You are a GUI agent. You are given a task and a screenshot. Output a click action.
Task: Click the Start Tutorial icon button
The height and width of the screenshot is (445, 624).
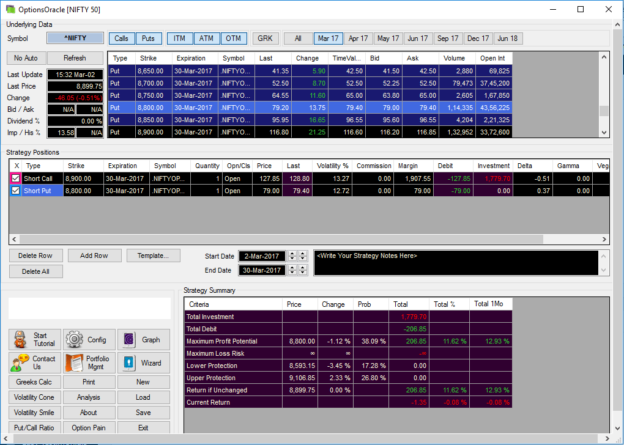(x=35, y=339)
